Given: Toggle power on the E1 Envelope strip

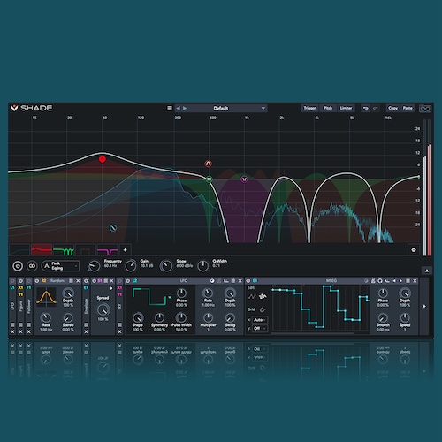Looking at the screenshot, I should point(86,281).
